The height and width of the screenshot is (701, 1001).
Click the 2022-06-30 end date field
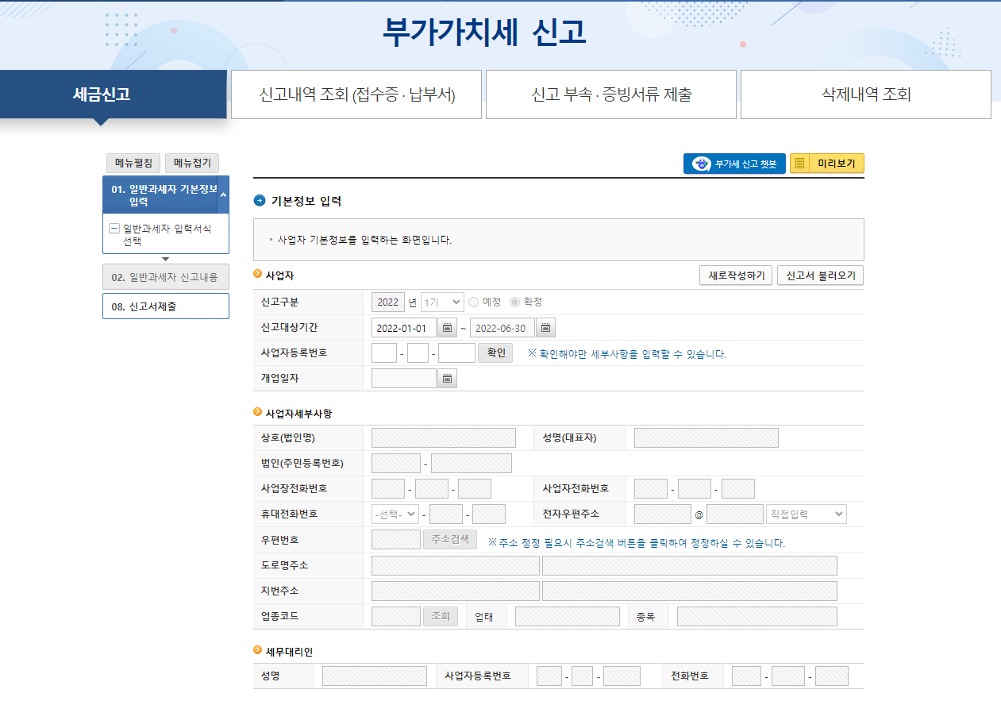coord(502,328)
